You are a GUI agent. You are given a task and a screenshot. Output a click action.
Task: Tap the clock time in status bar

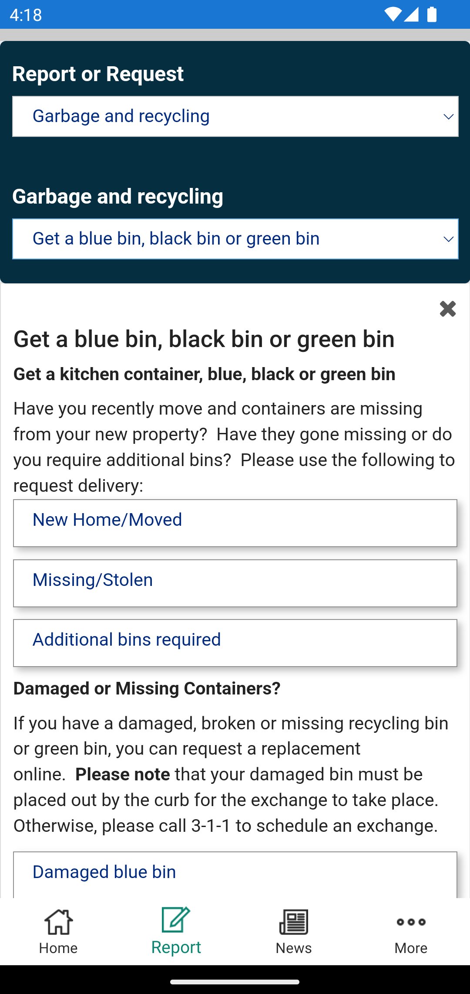(x=26, y=15)
